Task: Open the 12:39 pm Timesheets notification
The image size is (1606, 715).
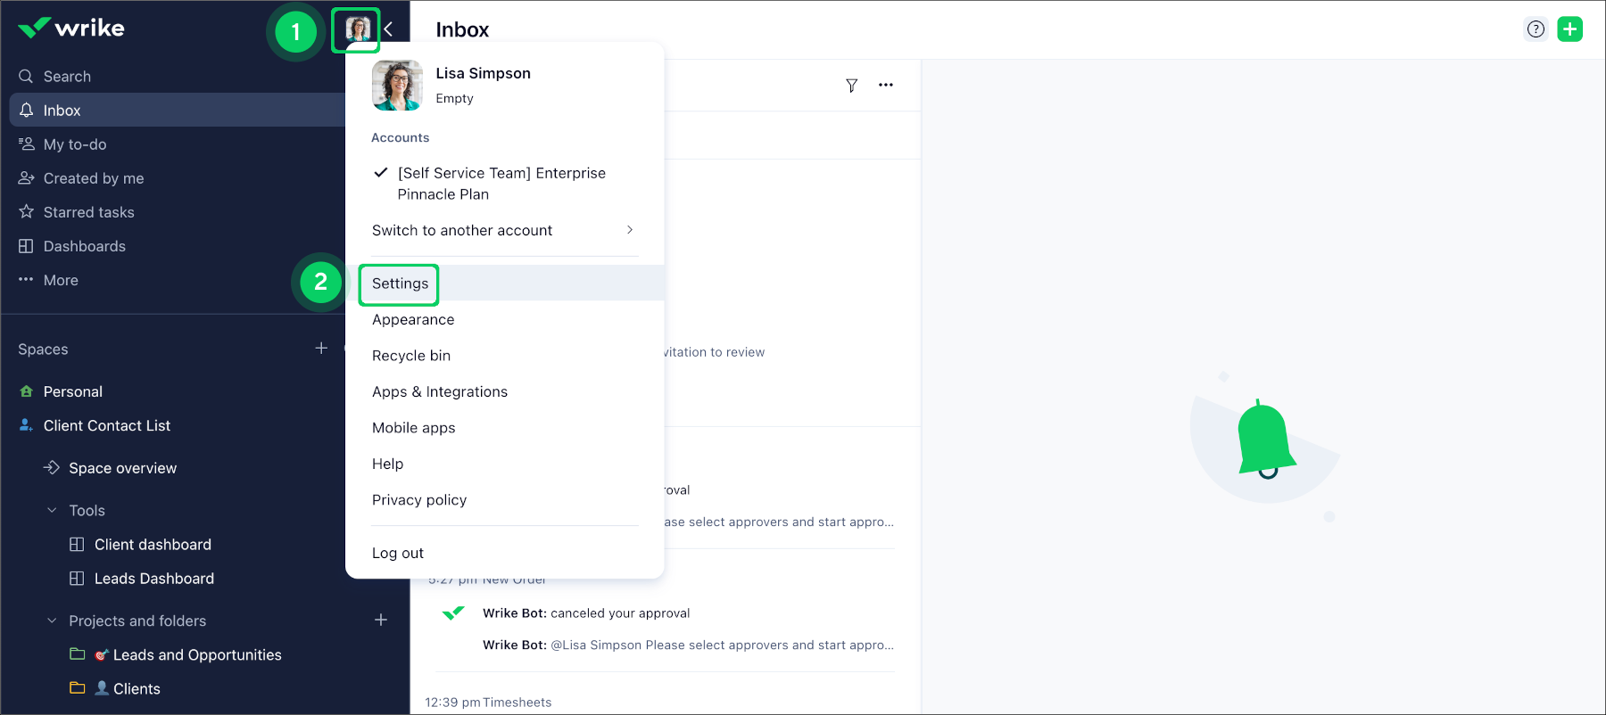Action: (488, 703)
